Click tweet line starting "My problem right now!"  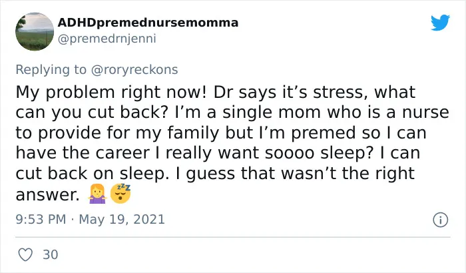pos(216,92)
